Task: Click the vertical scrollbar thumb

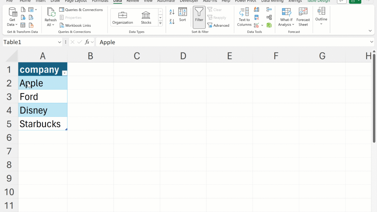Action: [x=374, y=99]
